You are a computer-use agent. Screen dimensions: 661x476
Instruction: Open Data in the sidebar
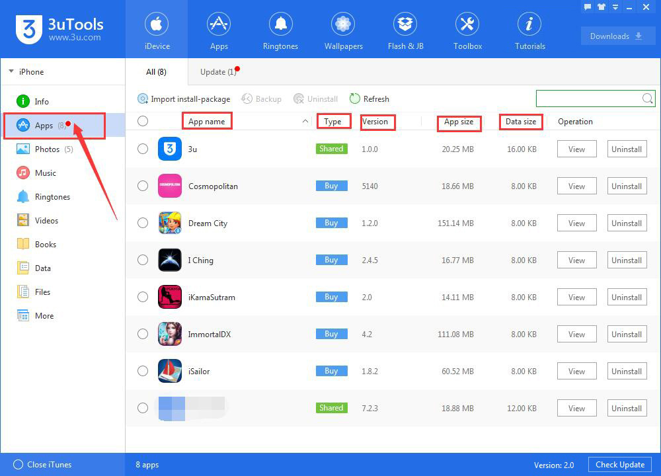[62, 268]
